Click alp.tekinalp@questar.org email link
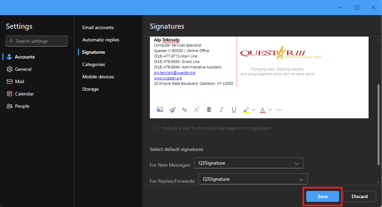The height and width of the screenshot is (207, 382). (x=175, y=73)
